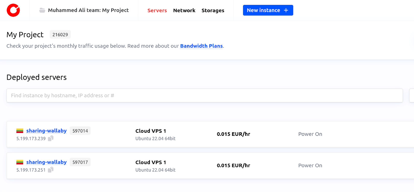The height and width of the screenshot is (192, 414).
Task: Focus the Find instance search field
Action: click(204, 95)
